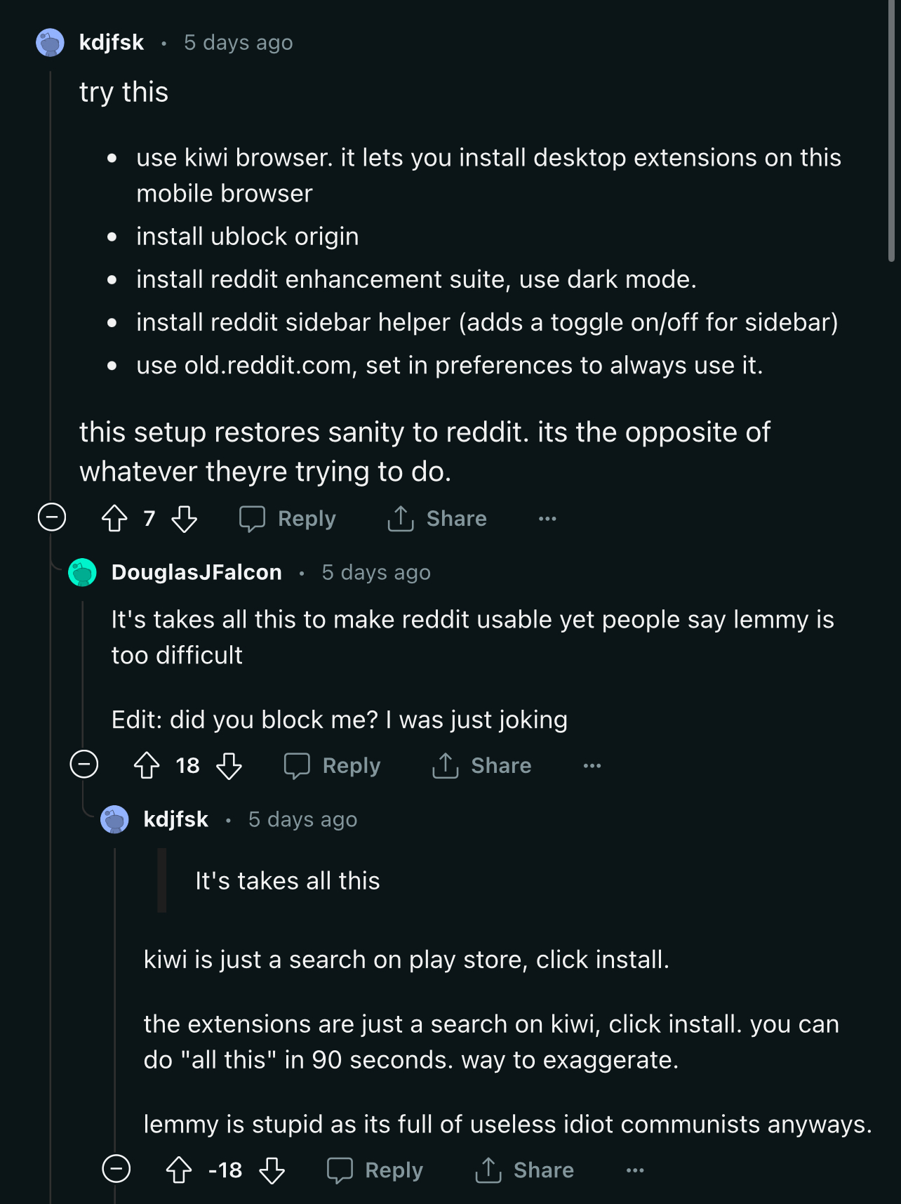Downvote the comment with 18 points

pos(229,765)
